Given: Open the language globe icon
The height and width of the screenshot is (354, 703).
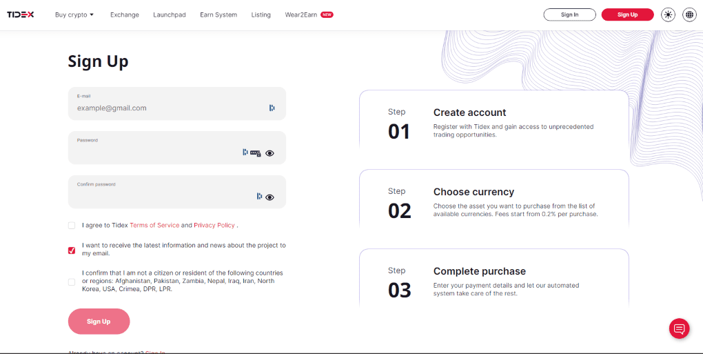Looking at the screenshot, I should (689, 14).
